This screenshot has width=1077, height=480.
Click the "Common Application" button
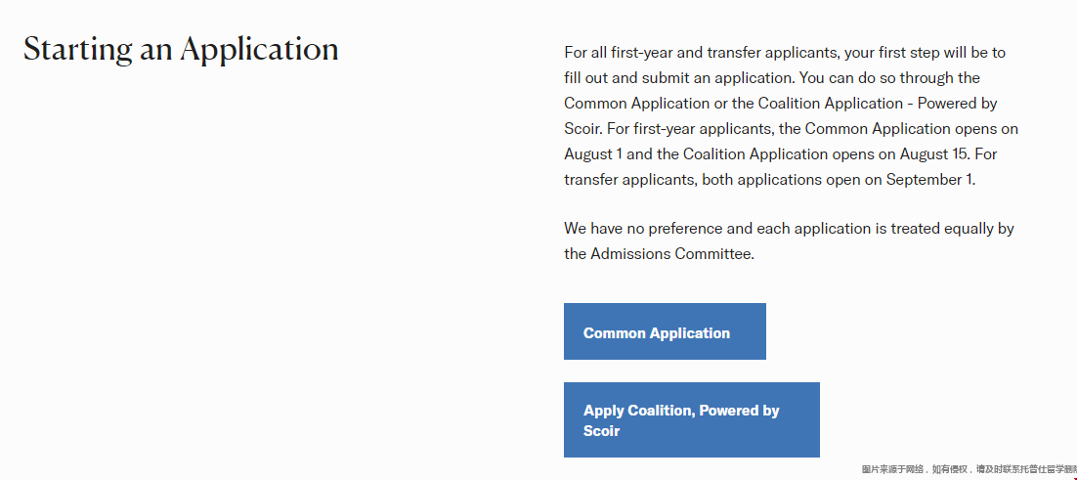click(665, 332)
